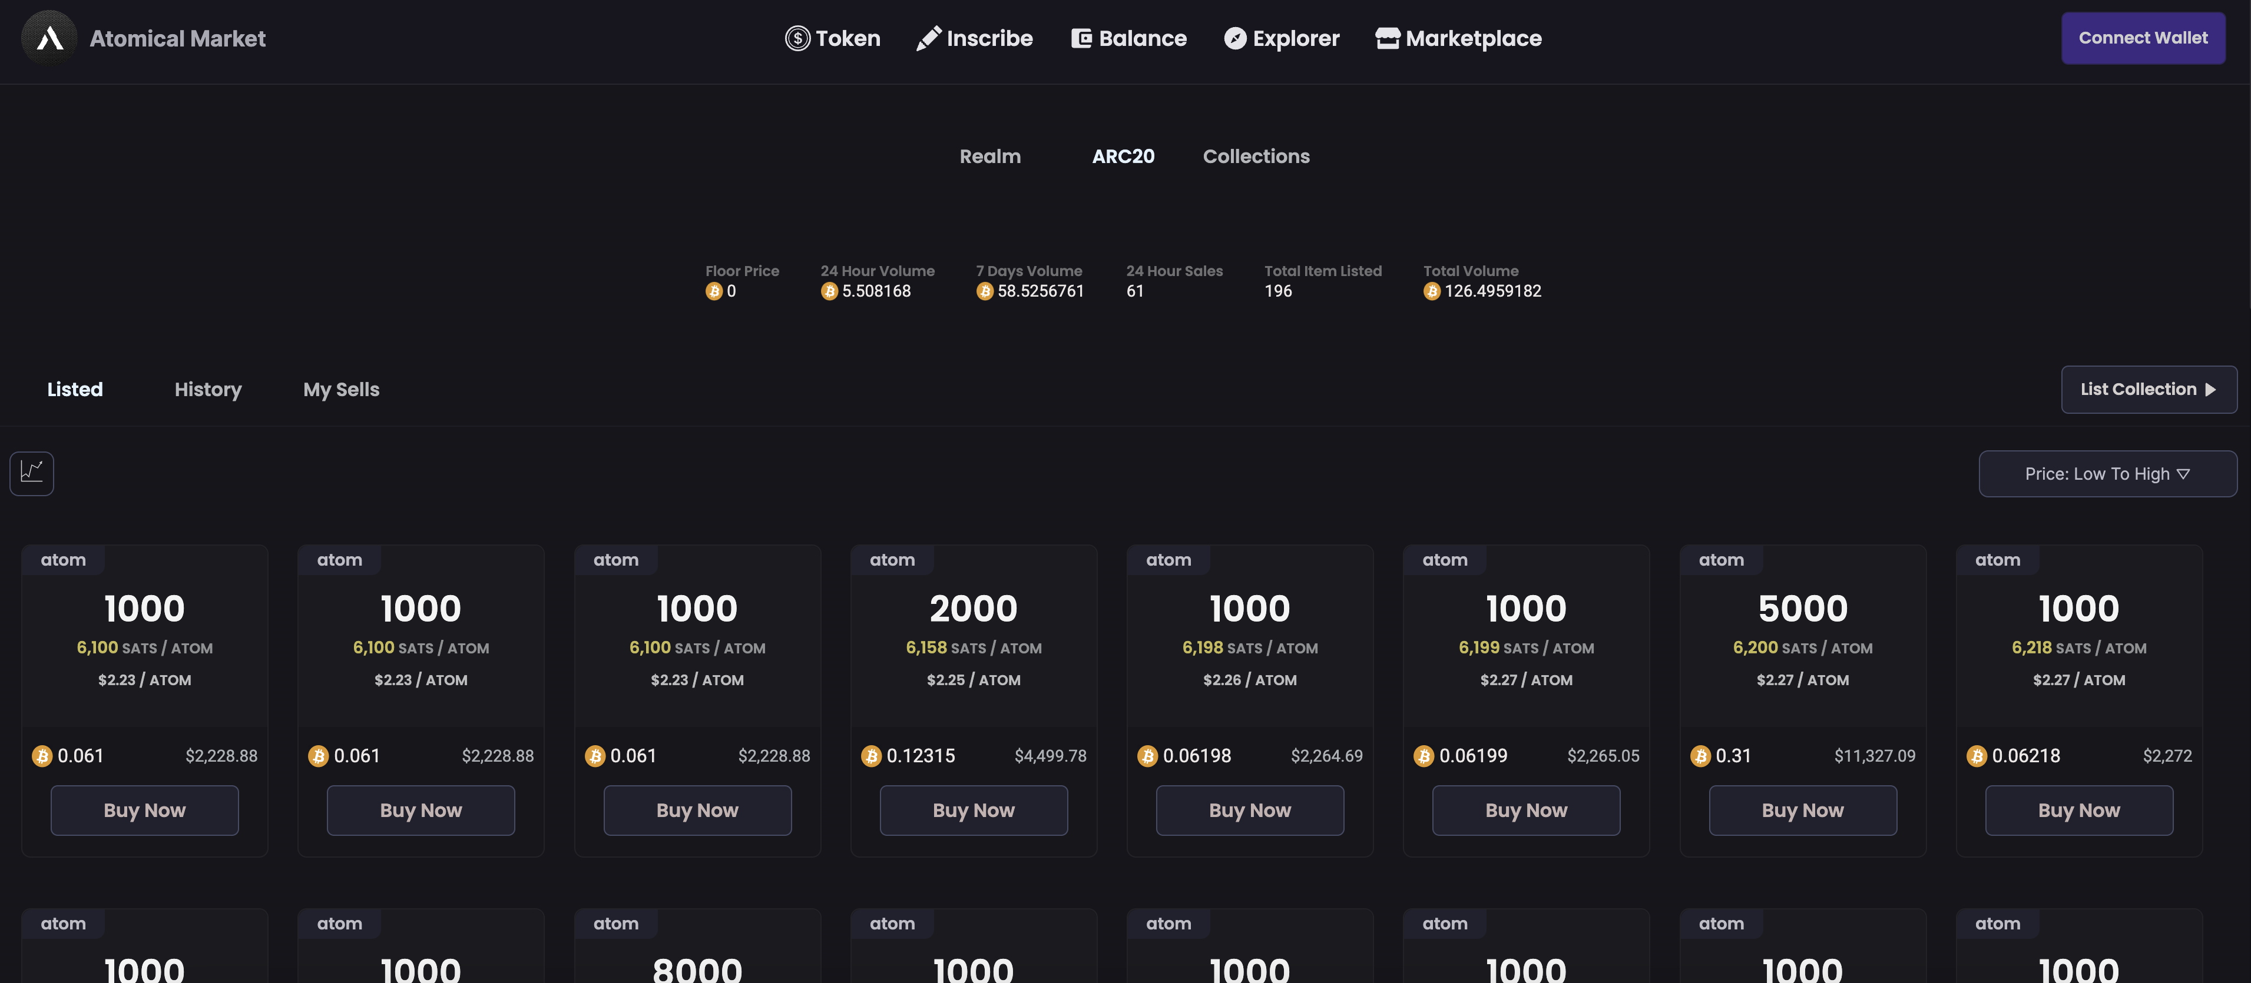Viewport: 2251px width, 983px height.
Task: Click the Inscribe pencil icon
Action: click(928, 38)
